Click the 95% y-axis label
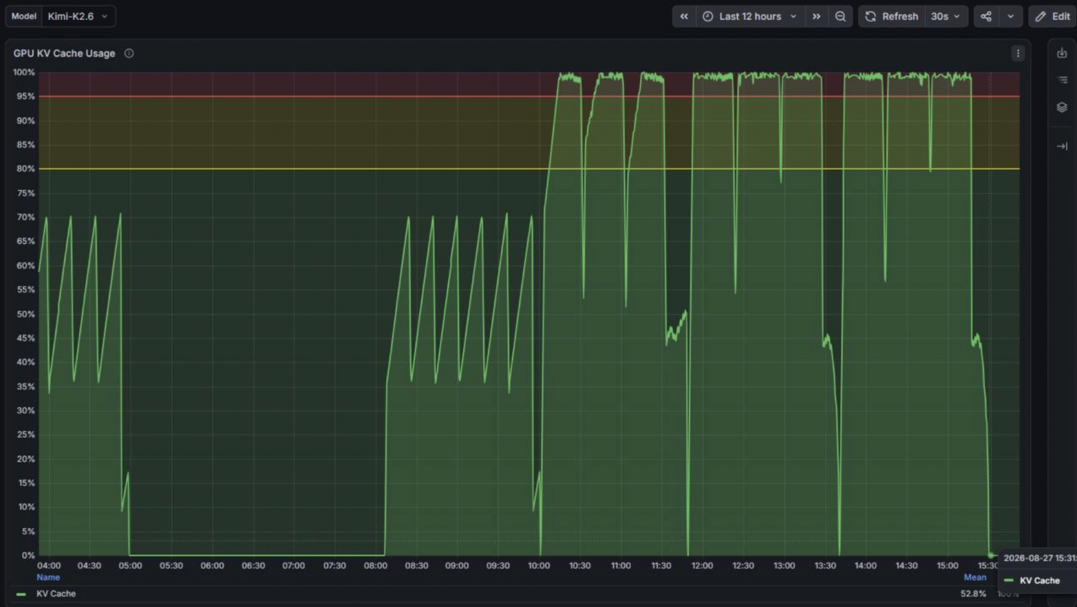This screenshot has height=607, width=1077. point(26,96)
